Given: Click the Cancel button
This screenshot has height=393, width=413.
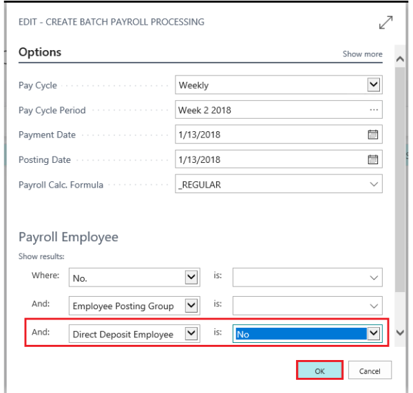Looking at the screenshot, I should [x=370, y=370].
